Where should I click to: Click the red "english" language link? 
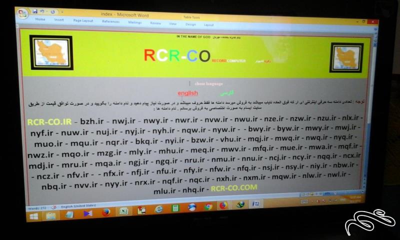[187, 93]
